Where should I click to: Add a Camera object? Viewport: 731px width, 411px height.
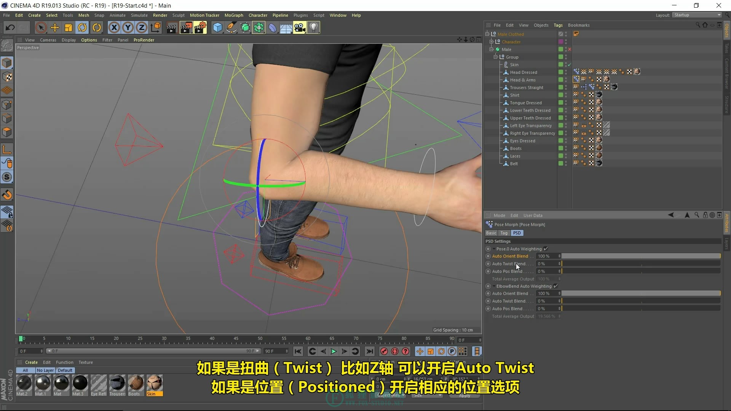click(x=300, y=27)
